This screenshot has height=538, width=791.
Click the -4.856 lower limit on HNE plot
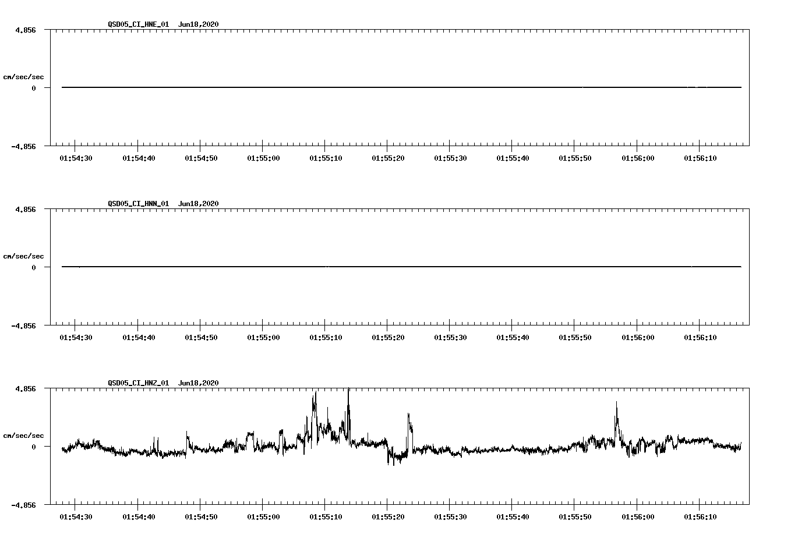pos(24,147)
